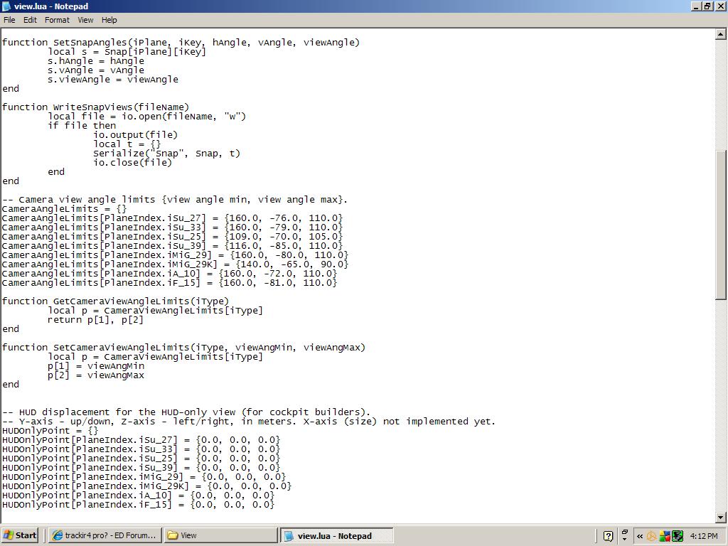Screen dimensions: 728x546
Task: Open the Windows Start menu
Action: (x=19, y=535)
